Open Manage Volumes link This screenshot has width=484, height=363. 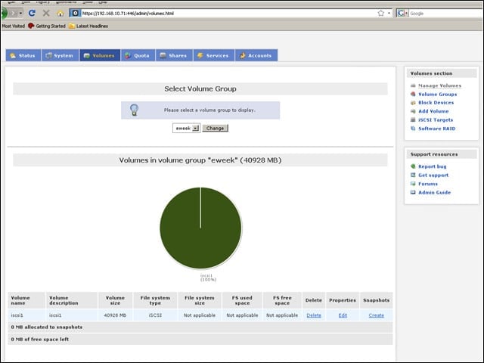click(440, 85)
